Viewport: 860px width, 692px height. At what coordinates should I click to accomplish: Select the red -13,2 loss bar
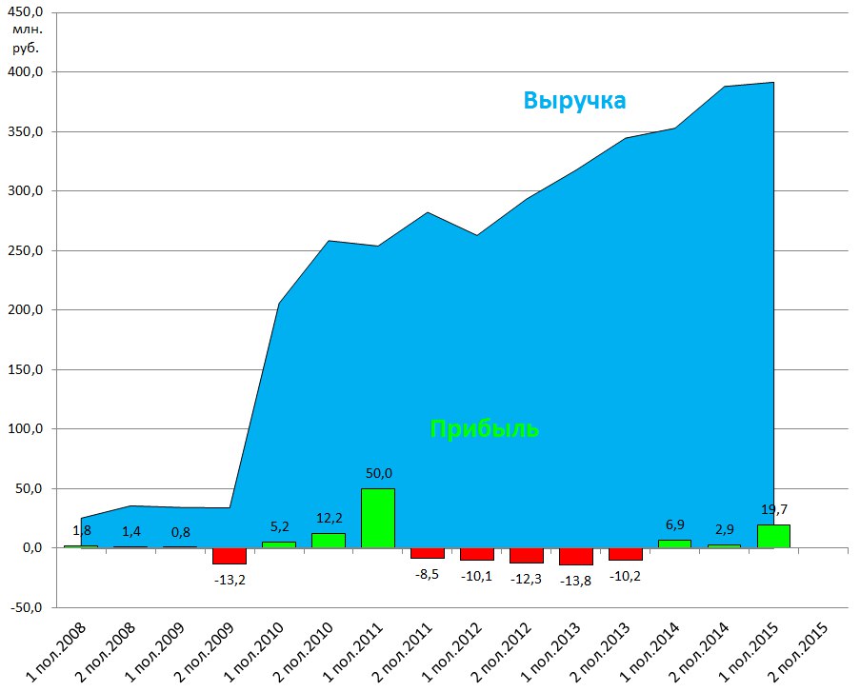pyautogui.click(x=229, y=556)
